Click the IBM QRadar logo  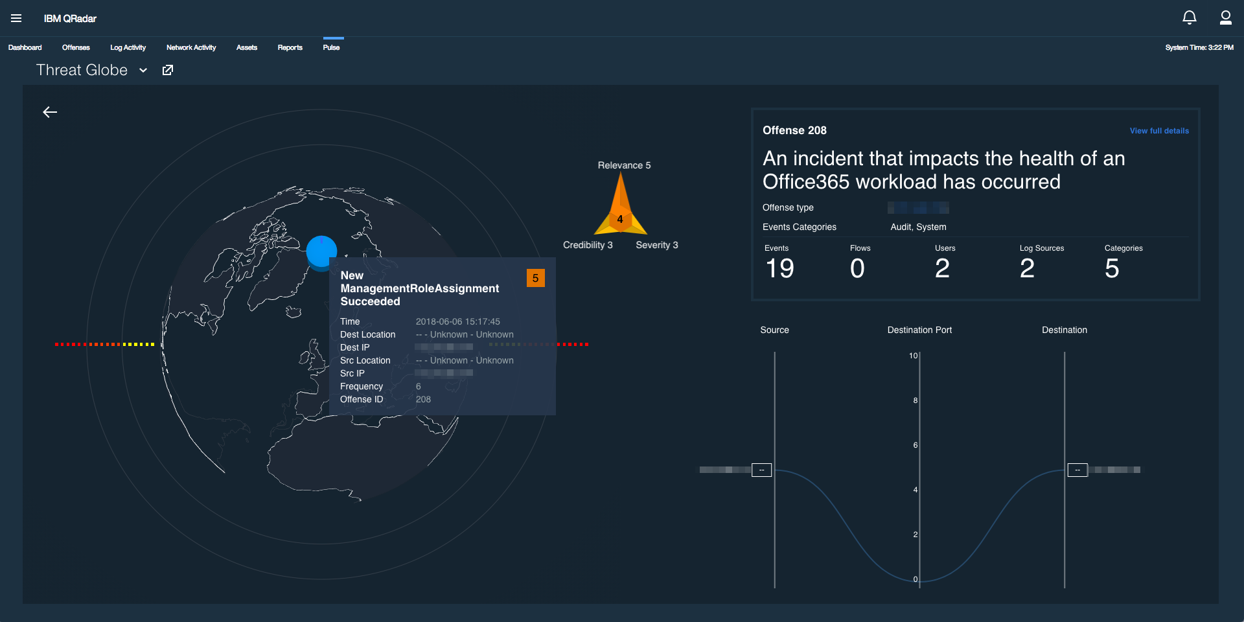coord(69,18)
